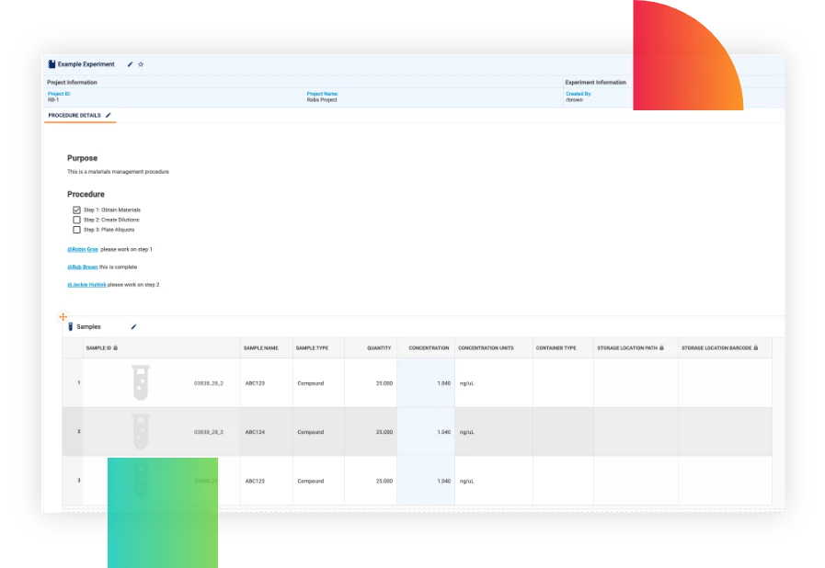
Task: Select the sample tube image in row 2
Action: [141, 431]
